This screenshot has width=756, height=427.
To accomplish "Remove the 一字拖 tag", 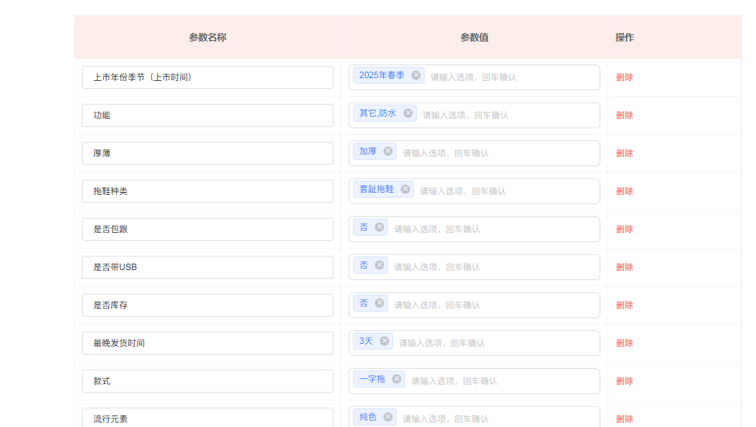I will 397,379.
